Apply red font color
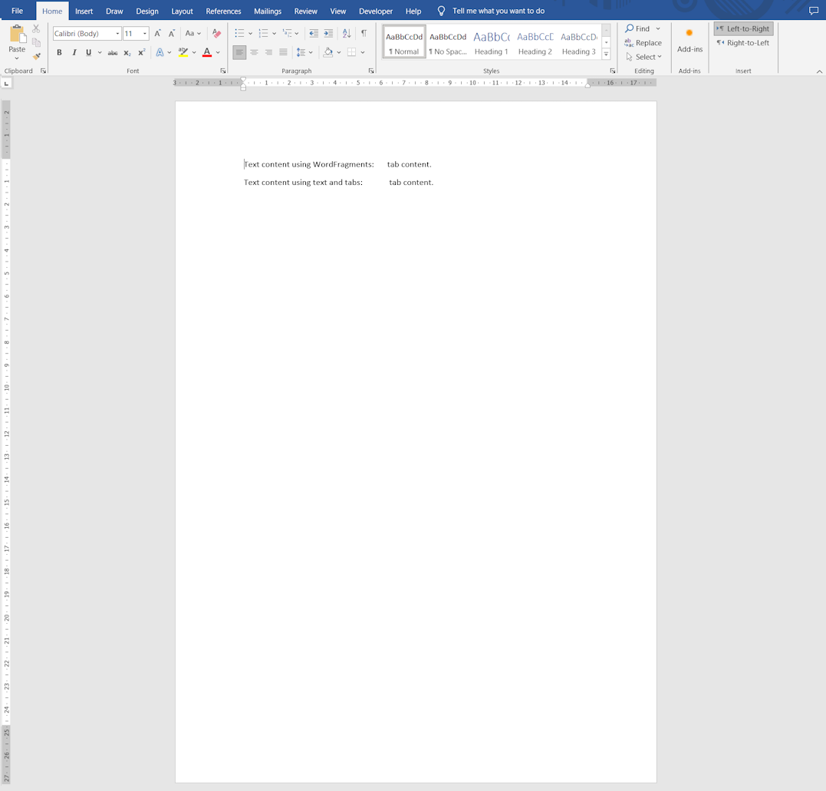The image size is (826, 791). [207, 52]
